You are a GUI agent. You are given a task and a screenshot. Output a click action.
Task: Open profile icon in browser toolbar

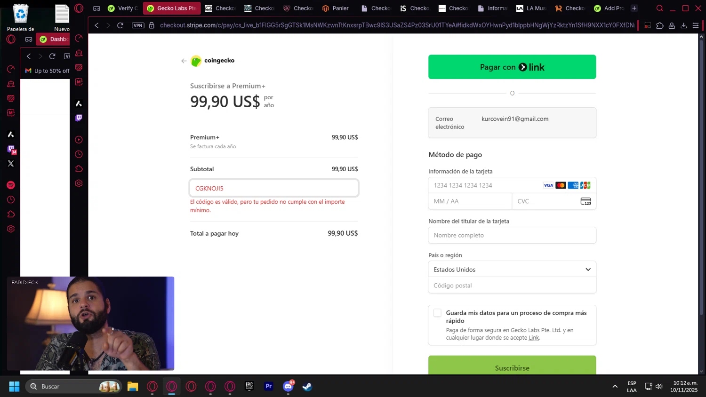(672, 25)
